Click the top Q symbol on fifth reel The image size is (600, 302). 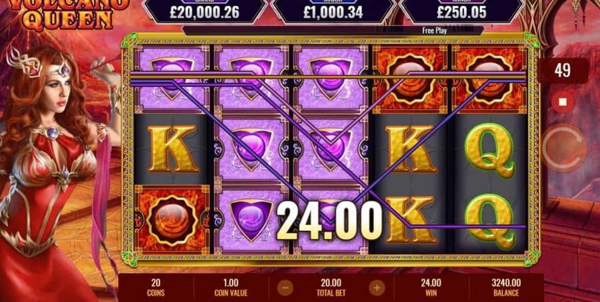pyautogui.click(x=490, y=150)
